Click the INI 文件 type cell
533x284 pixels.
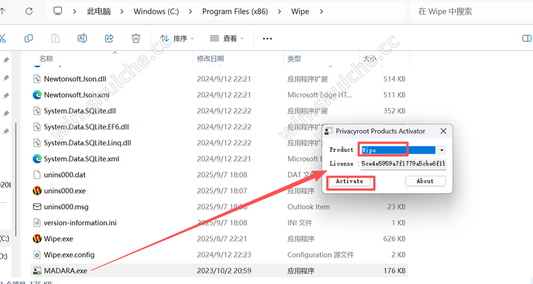tap(300, 223)
